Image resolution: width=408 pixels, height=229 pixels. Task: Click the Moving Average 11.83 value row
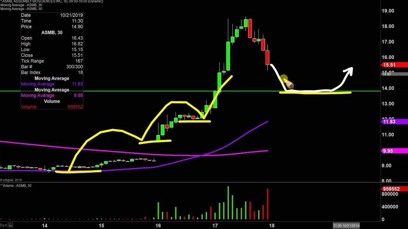(x=52, y=84)
